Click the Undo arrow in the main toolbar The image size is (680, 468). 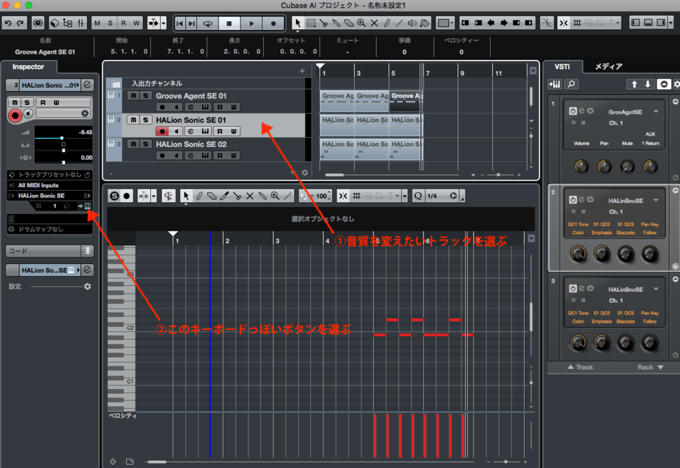tap(8, 23)
